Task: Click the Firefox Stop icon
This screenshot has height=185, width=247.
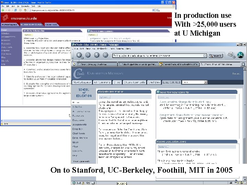Action: [x=20, y=10]
